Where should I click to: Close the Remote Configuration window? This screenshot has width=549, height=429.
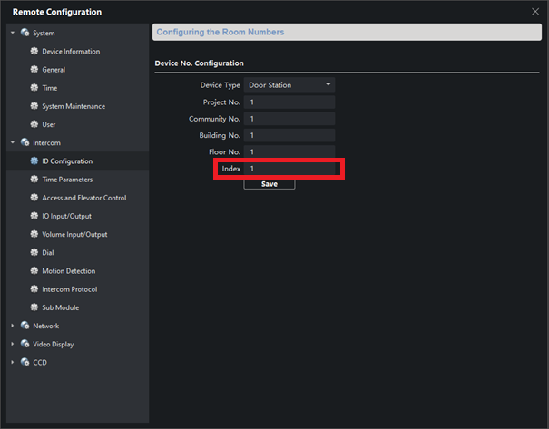tap(534, 11)
